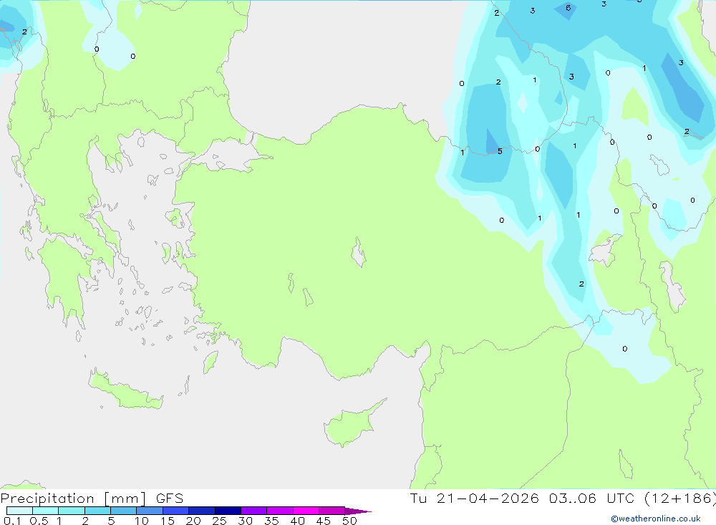Image resolution: width=716 pixels, height=525 pixels.
Task: Click the 35–40 mm legend color swatch
Action: 280,511
